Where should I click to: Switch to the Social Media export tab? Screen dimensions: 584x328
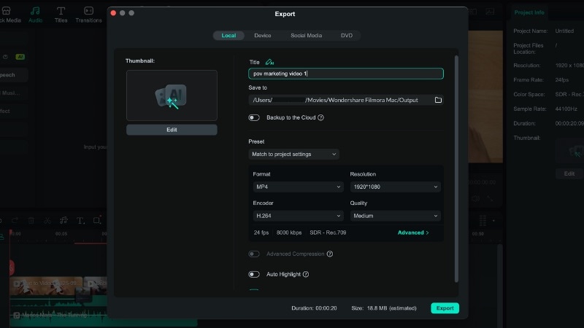pyautogui.click(x=306, y=35)
